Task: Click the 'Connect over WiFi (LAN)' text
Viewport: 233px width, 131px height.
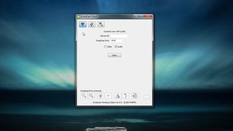Action: click(114, 32)
